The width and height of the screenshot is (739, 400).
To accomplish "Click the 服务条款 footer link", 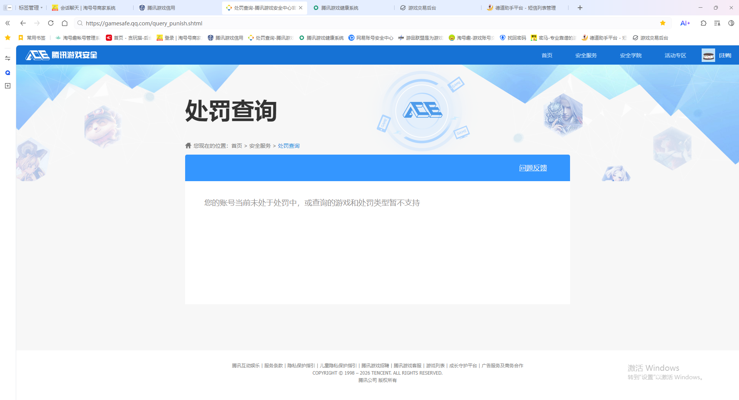I will pos(273,365).
